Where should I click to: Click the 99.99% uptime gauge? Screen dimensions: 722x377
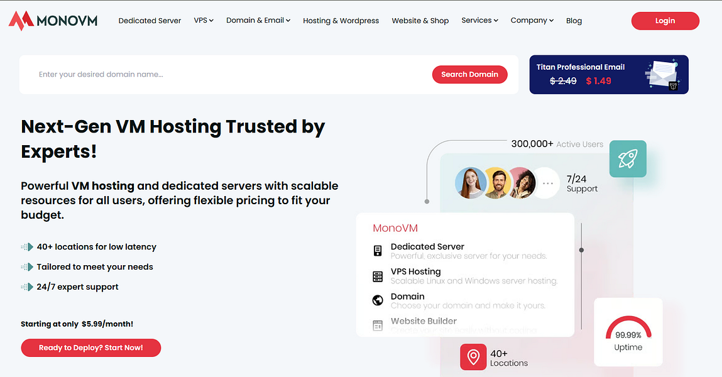(x=628, y=327)
